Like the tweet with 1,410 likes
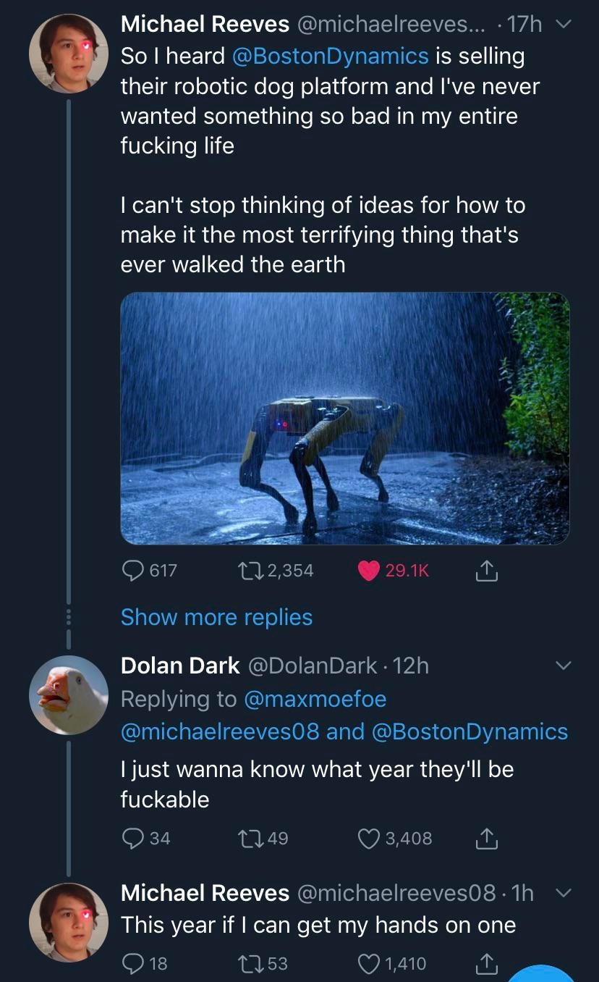The image size is (599, 982). pyautogui.click(x=368, y=963)
